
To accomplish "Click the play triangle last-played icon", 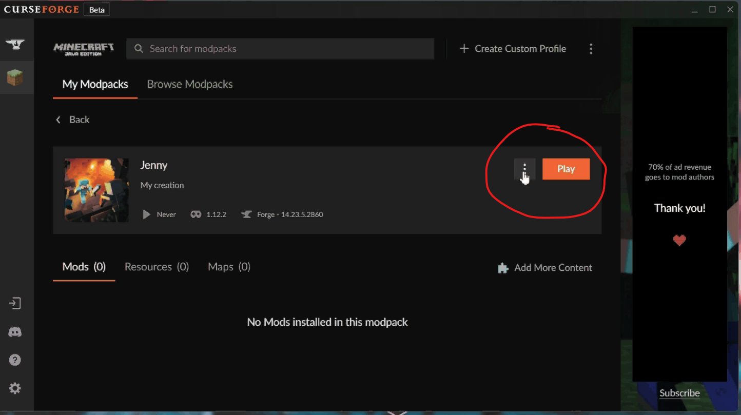I will [x=147, y=214].
